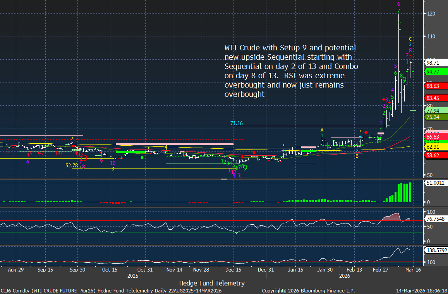
Task: Click the yellow A wave label near Jan 30
Action: (x=322, y=130)
